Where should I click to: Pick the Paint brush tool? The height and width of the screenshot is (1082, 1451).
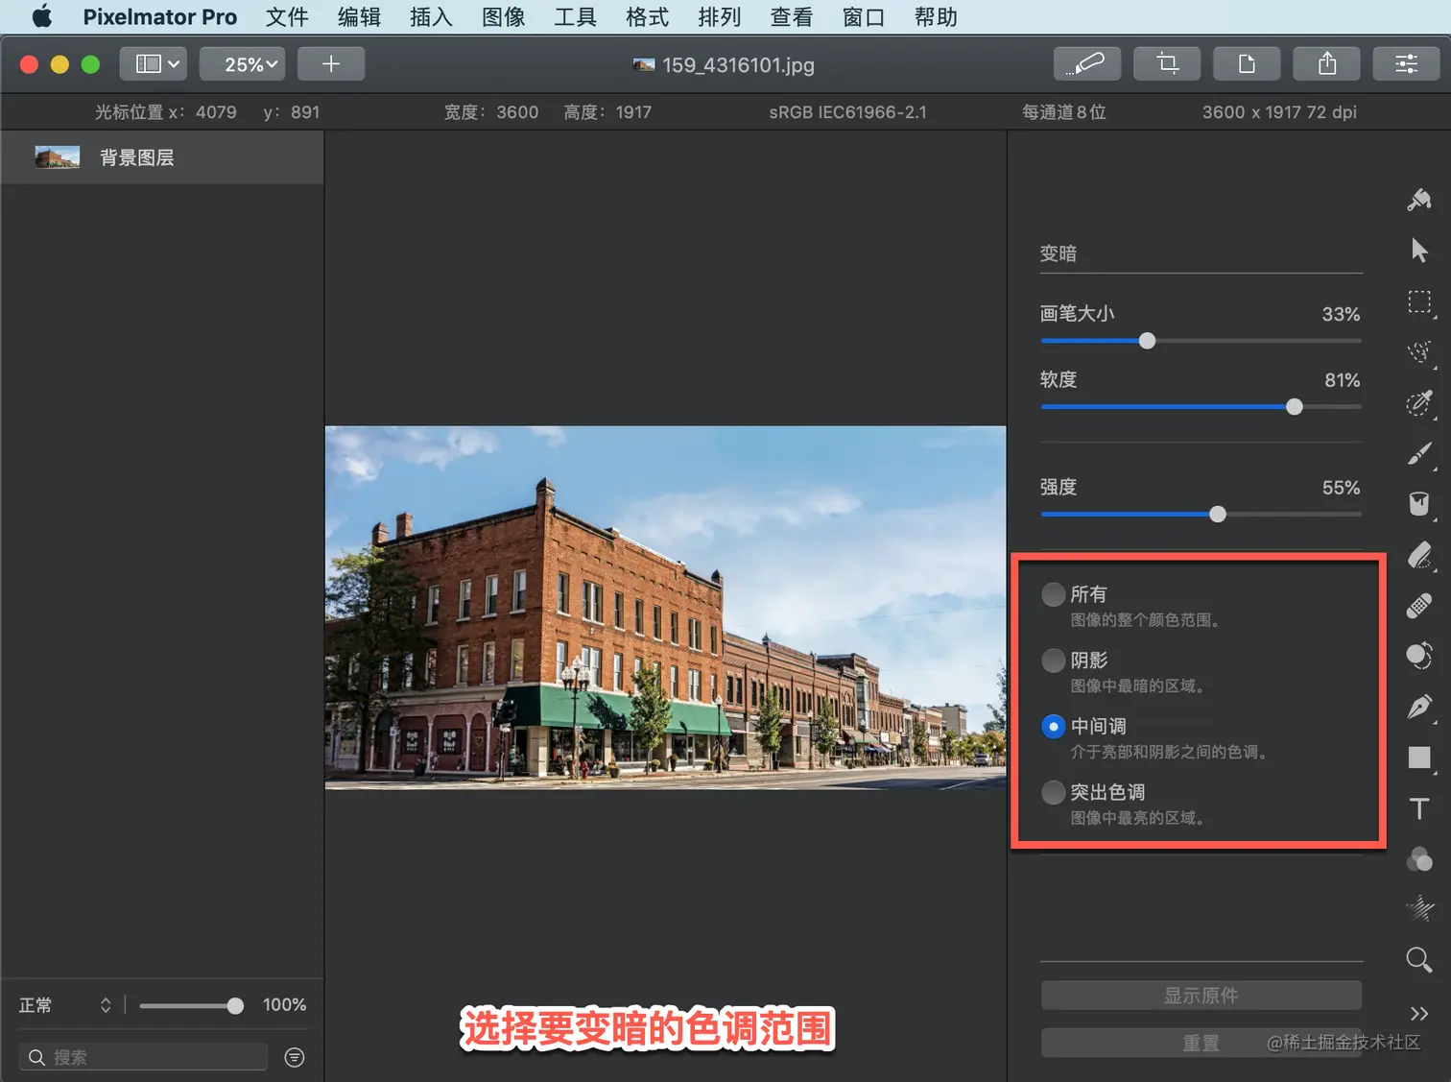tap(1419, 453)
